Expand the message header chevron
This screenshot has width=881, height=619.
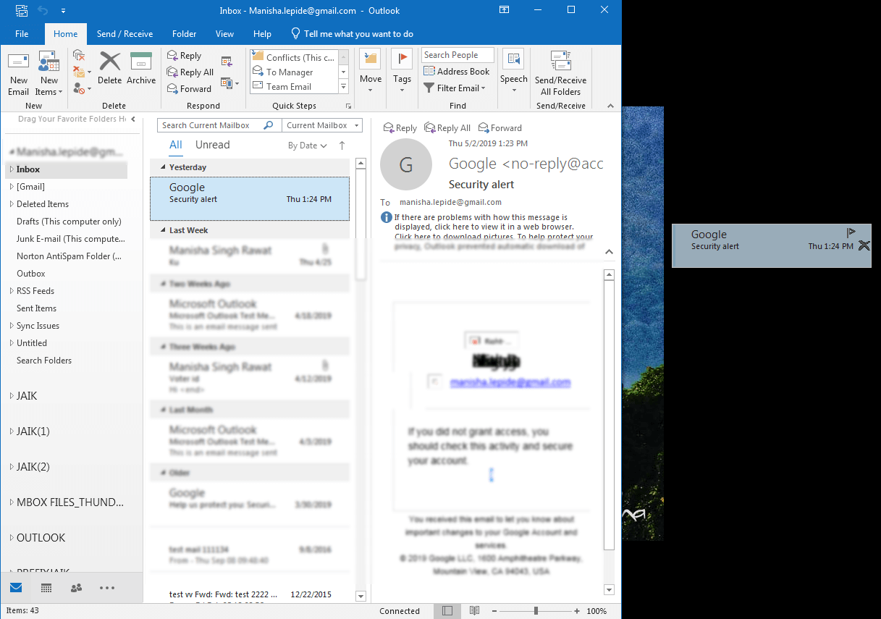click(x=609, y=252)
